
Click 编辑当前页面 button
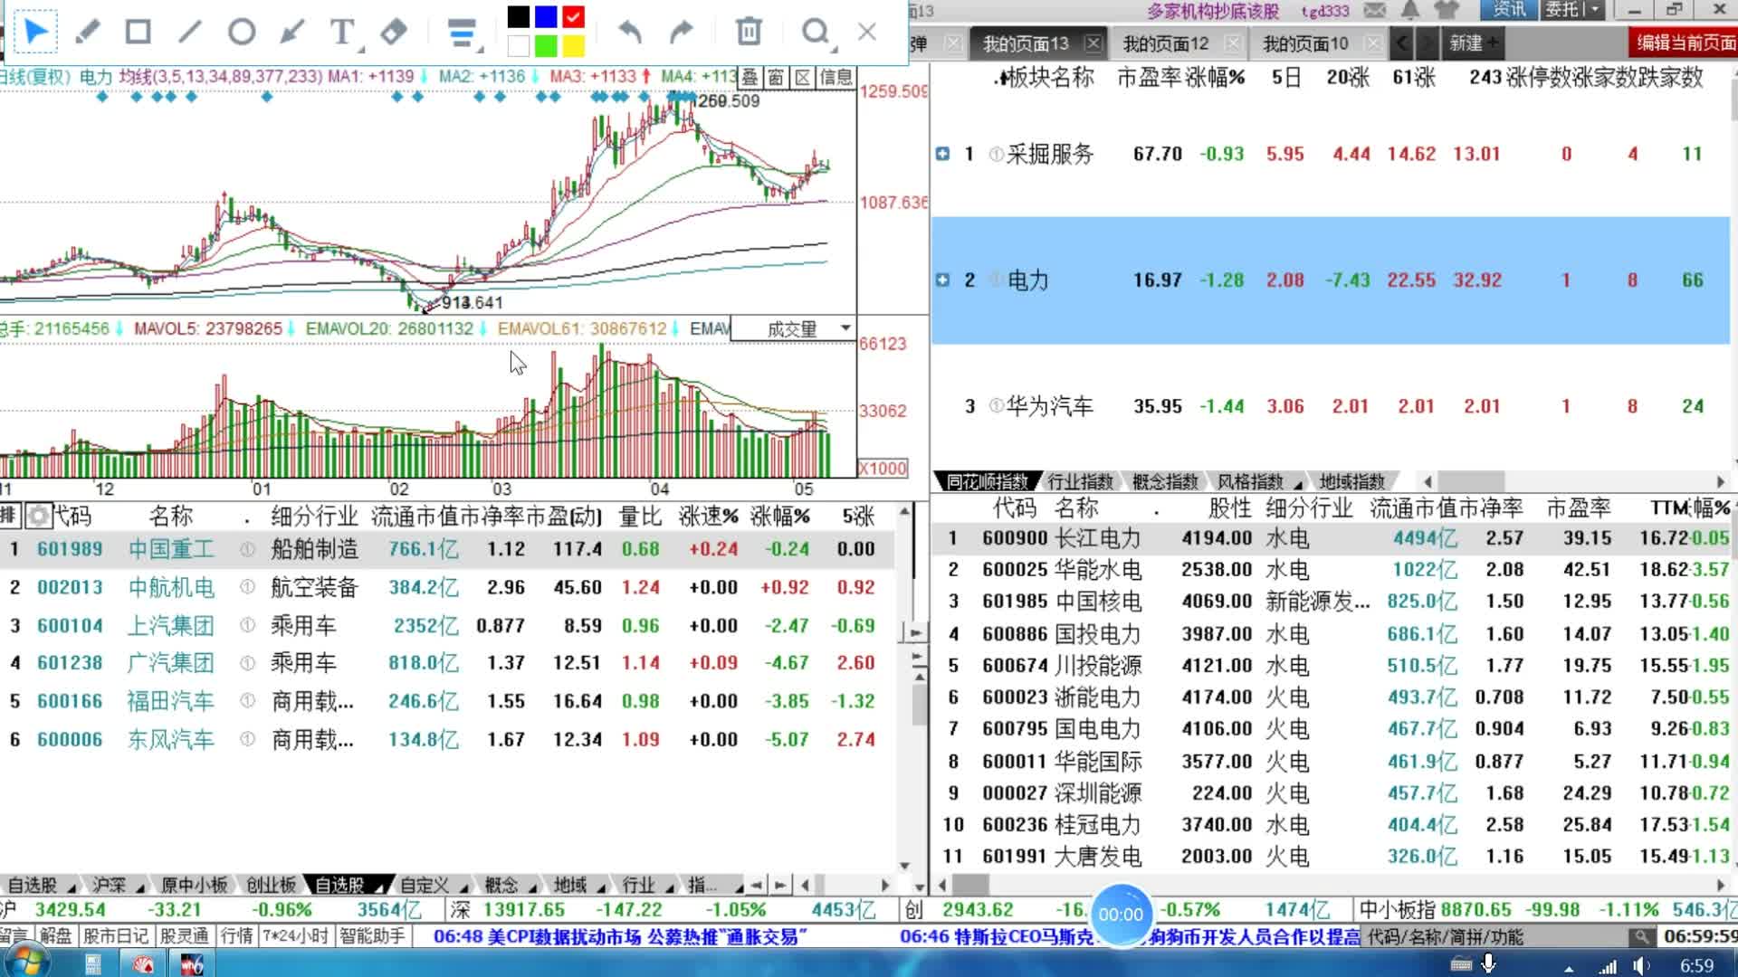tap(1685, 43)
